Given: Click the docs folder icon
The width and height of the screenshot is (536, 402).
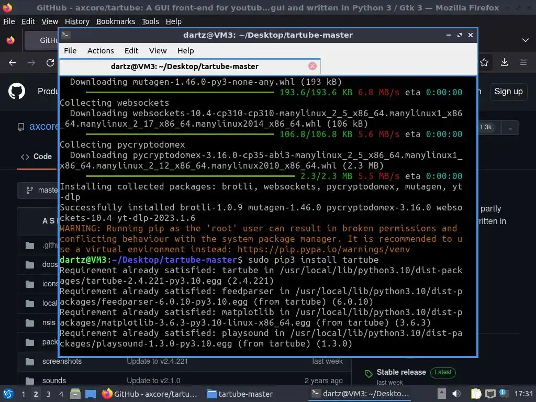Looking at the screenshot, I should click(30, 265).
